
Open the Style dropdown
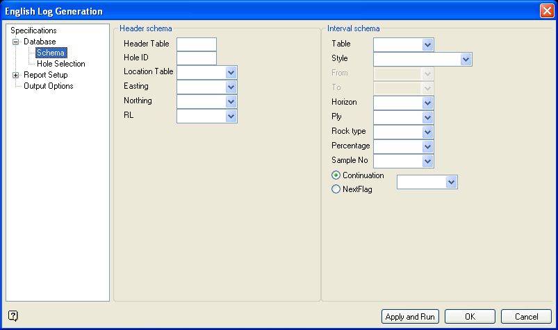[x=466, y=60]
